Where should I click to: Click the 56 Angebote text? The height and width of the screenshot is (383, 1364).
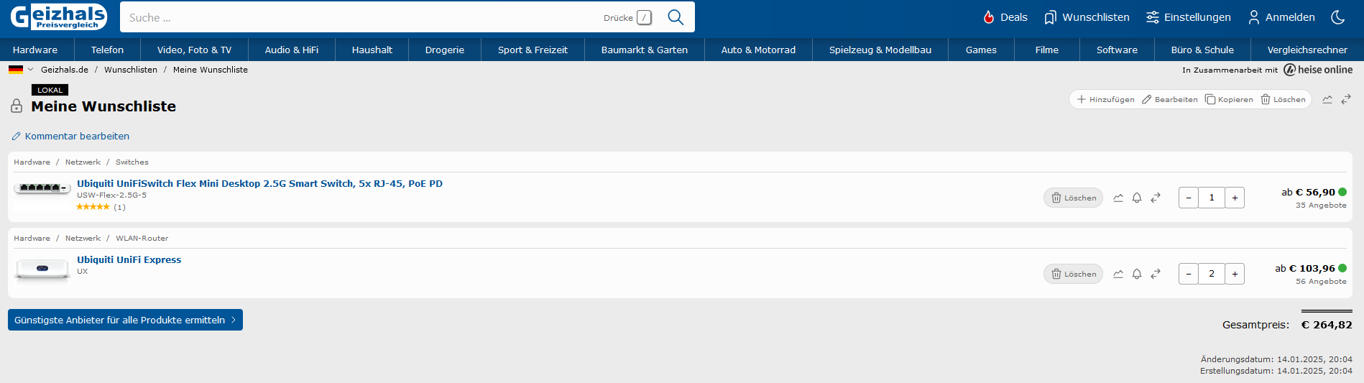click(1321, 282)
